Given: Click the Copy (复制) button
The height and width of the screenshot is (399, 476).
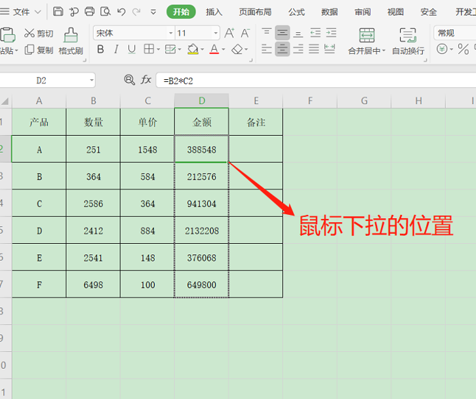Looking at the screenshot, I should (x=39, y=50).
